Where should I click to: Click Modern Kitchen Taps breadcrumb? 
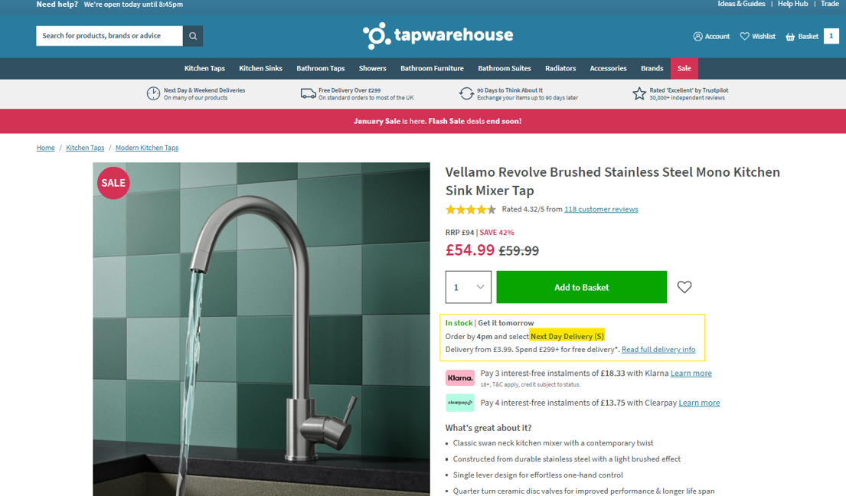[x=147, y=148]
